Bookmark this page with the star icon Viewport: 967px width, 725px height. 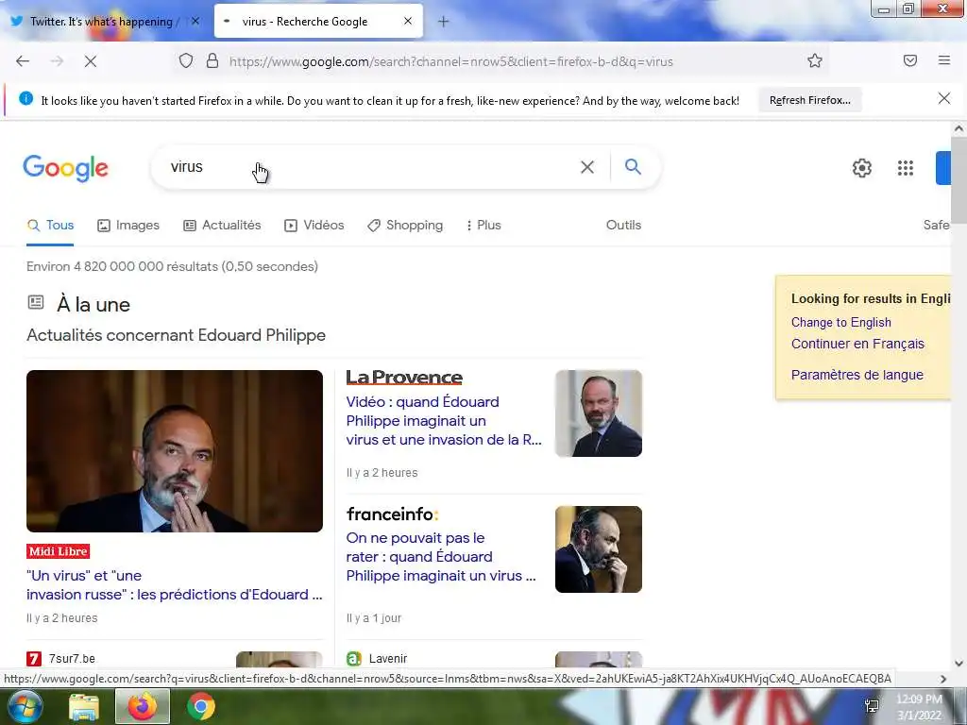click(815, 60)
